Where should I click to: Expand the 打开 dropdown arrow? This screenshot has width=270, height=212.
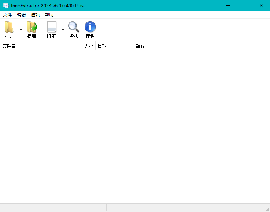click(21, 29)
